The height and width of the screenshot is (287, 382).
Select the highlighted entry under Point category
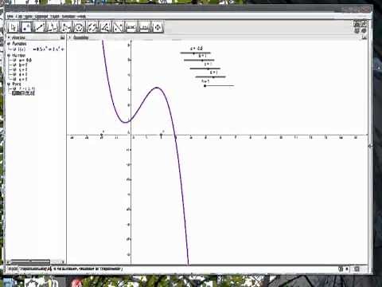(x=23, y=93)
